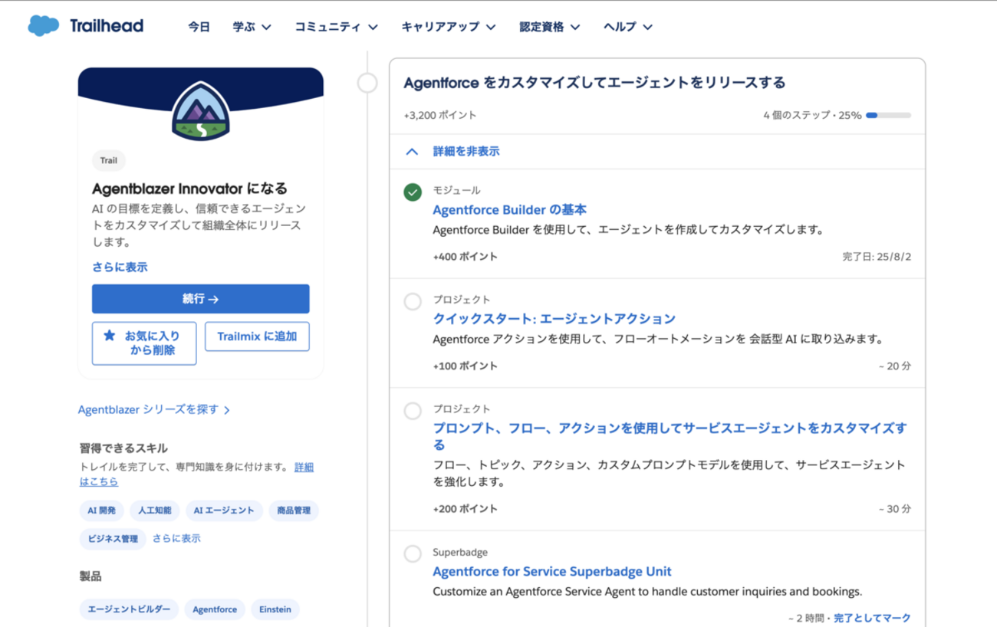Open the 学ぶ dropdown menu

point(252,27)
